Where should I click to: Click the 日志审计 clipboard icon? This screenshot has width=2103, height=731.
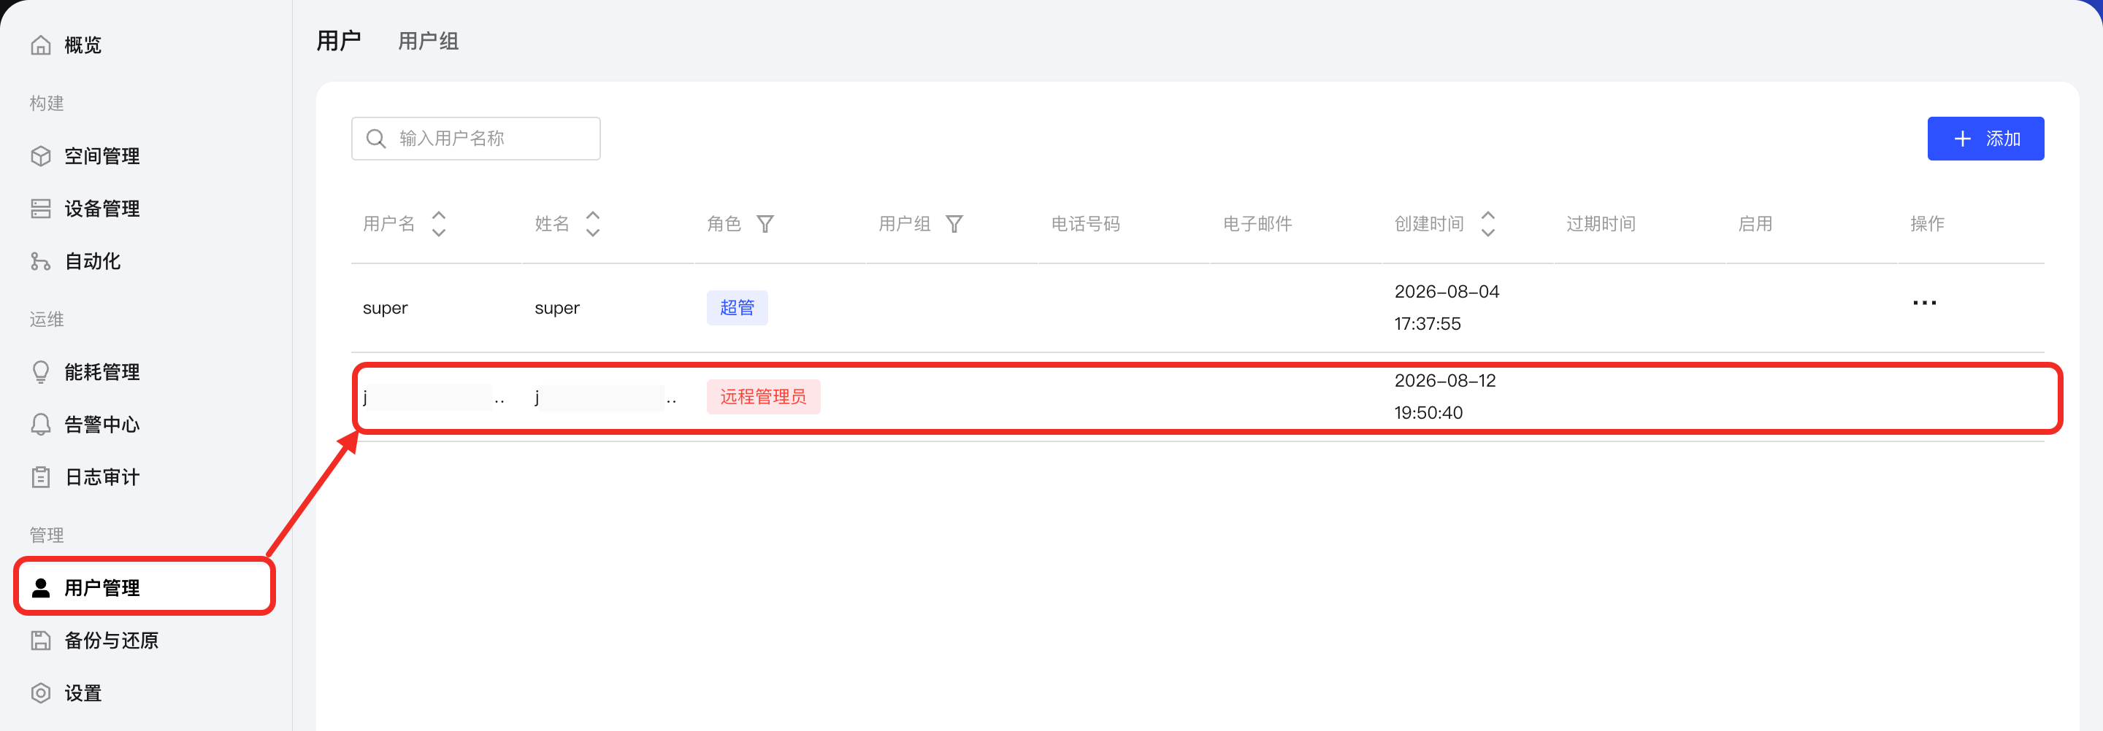(x=41, y=477)
